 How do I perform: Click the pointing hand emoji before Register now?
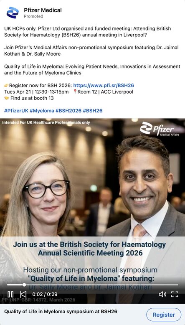(x=6, y=85)
